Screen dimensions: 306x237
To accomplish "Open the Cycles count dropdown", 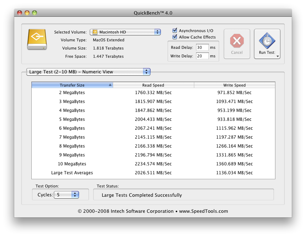I will click(66, 195).
